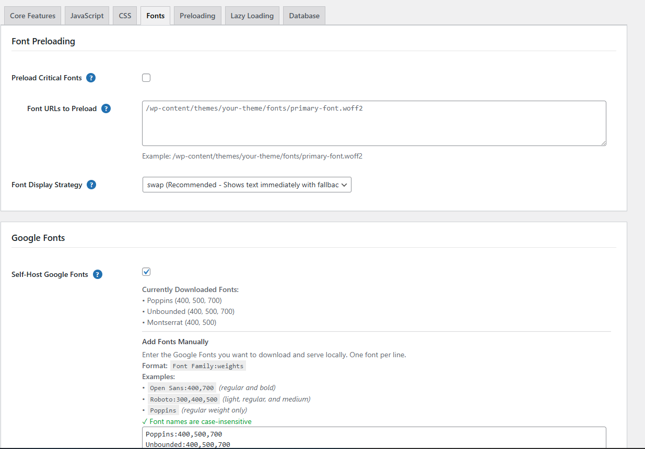Disable Self-Host Google Fonts
Screen dimensions: 645x449
point(146,271)
